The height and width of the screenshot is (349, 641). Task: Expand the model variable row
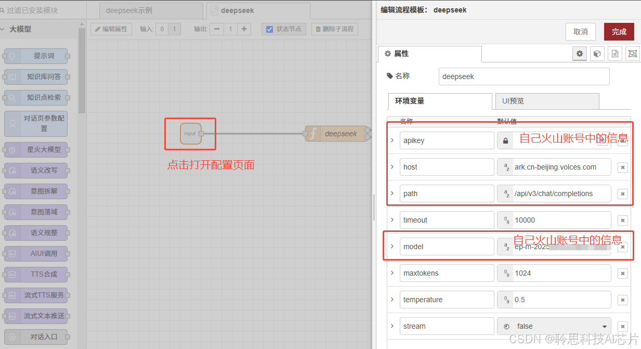tap(392, 247)
